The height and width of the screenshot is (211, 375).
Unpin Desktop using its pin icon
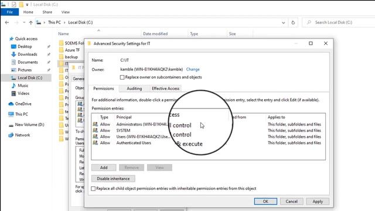click(49, 47)
